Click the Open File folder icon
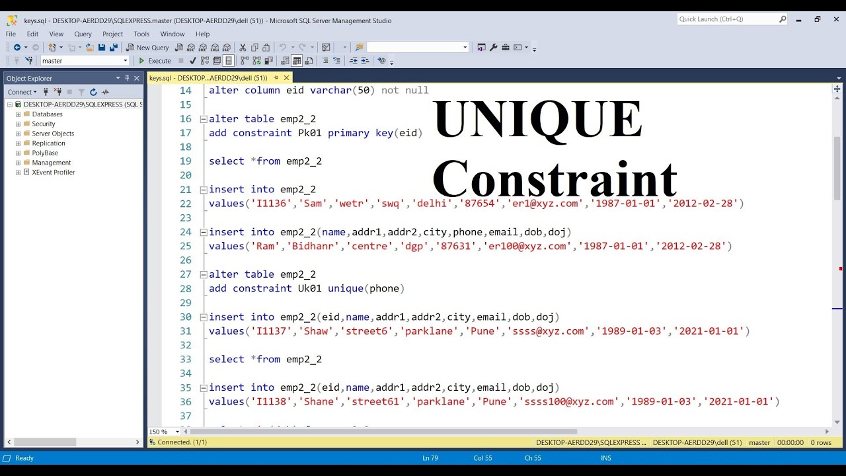This screenshot has width=846, height=476. click(89, 48)
